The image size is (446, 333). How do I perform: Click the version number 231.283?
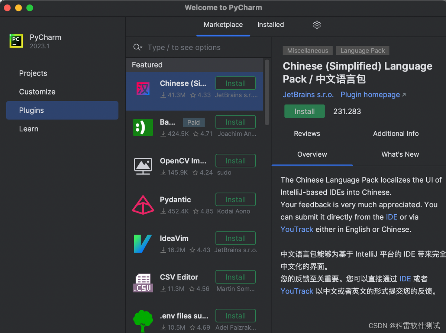pos(347,111)
